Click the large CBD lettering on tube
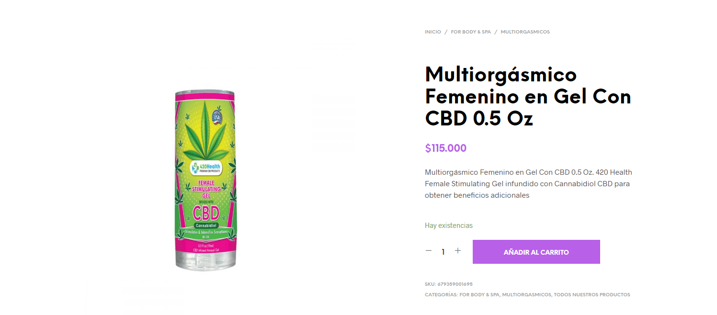Image resolution: width=717 pixels, height=315 pixels. click(205, 213)
